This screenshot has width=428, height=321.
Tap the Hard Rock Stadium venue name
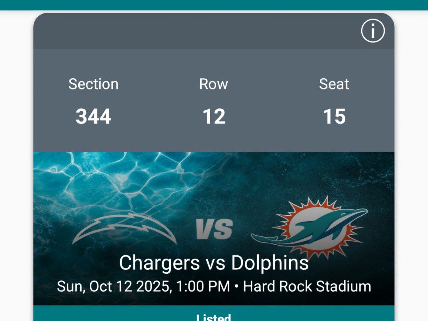click(x=307, y=286)
